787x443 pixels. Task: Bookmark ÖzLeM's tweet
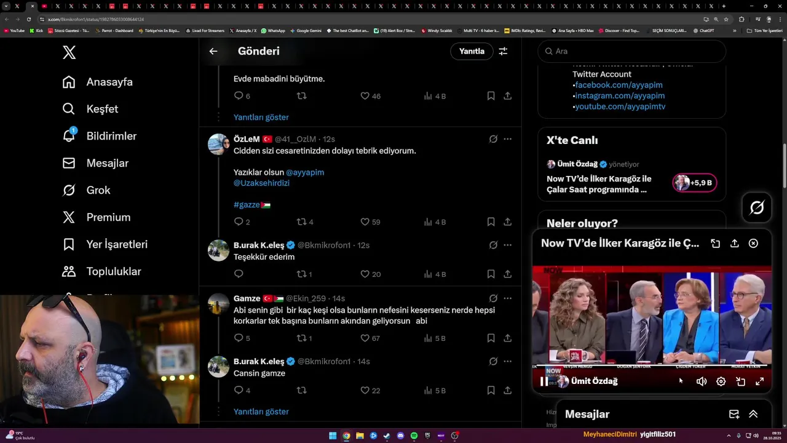(x=491, y=221)
